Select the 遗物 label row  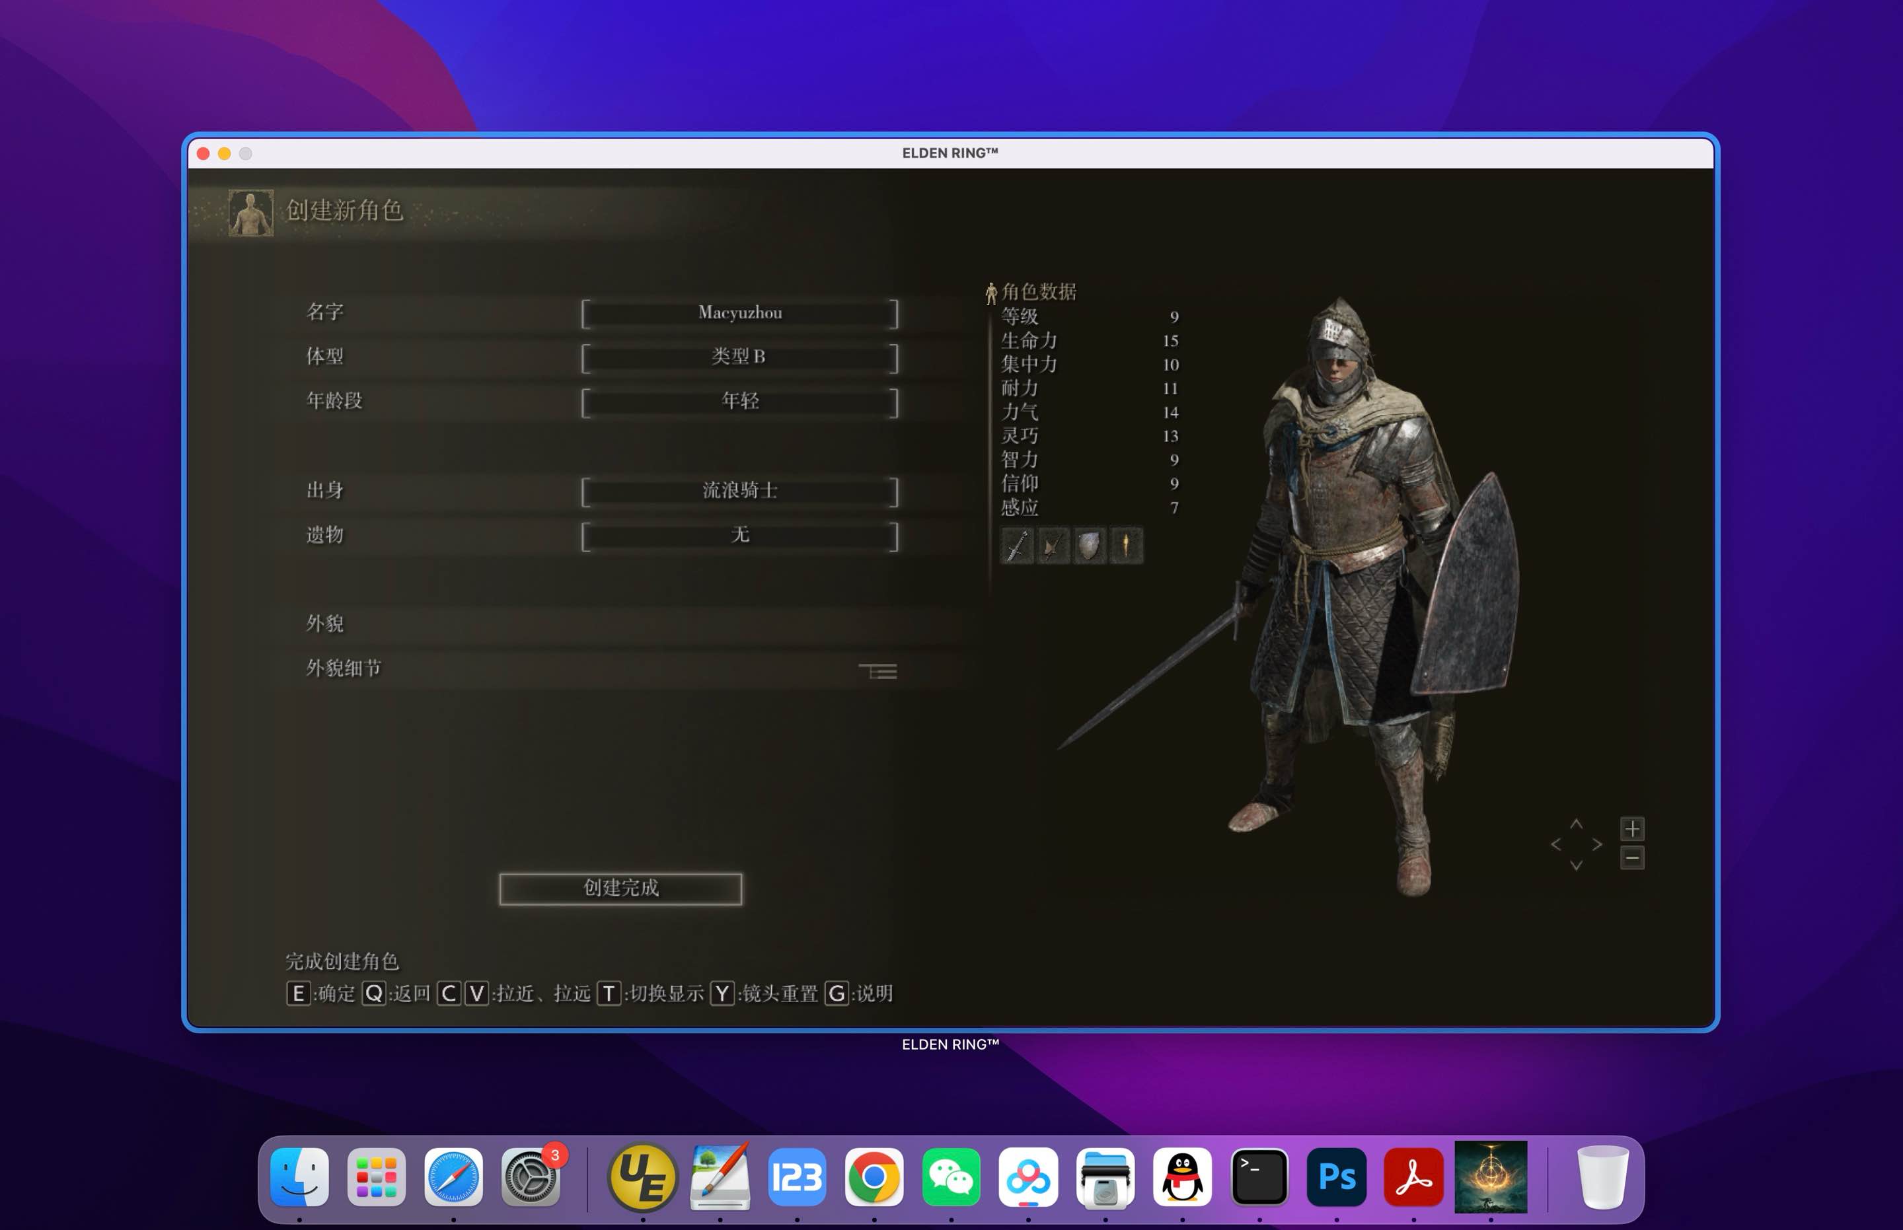pos(325,535)
